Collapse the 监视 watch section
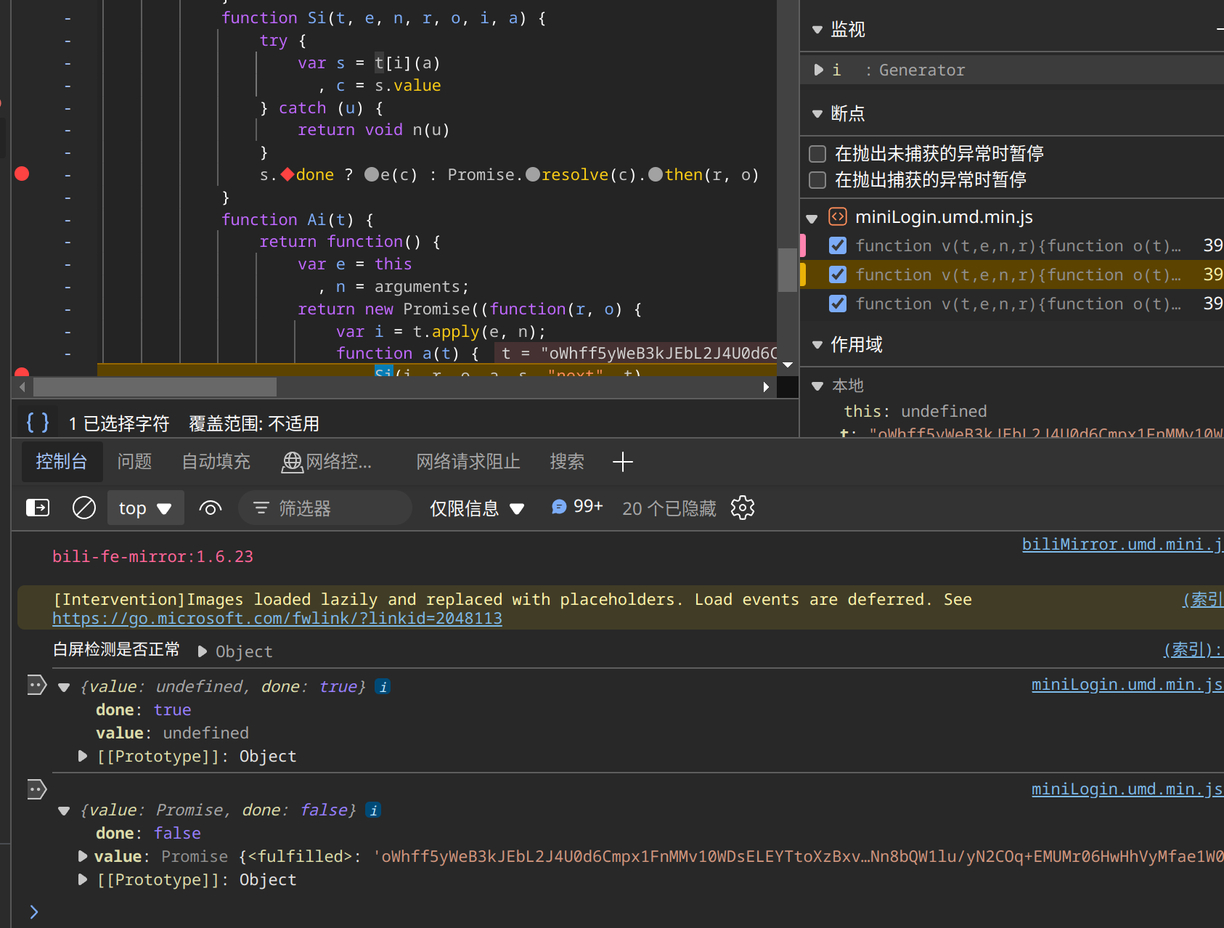Viewport: 1224px width, 928px height. click(817, 30)
